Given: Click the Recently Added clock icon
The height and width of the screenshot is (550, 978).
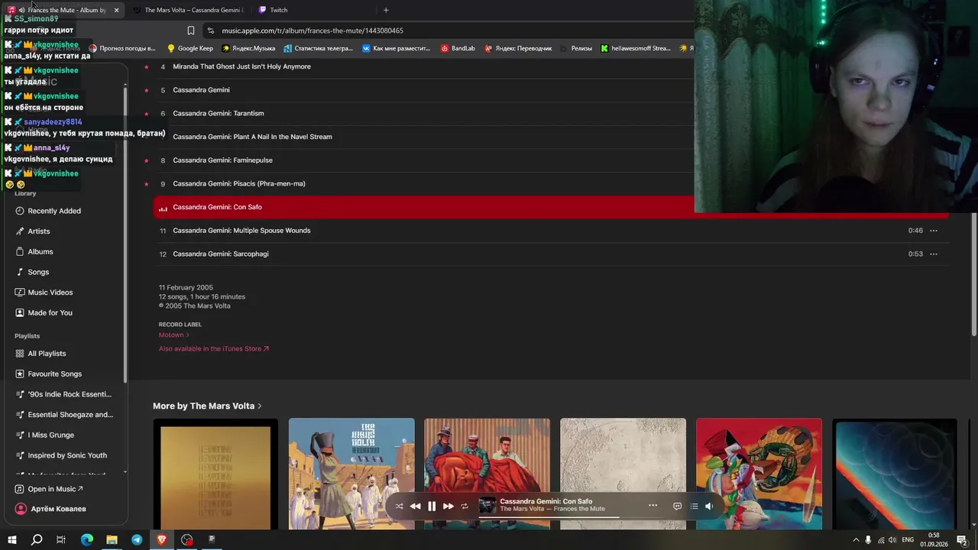Looking at the screenshot, I should 20,211.
